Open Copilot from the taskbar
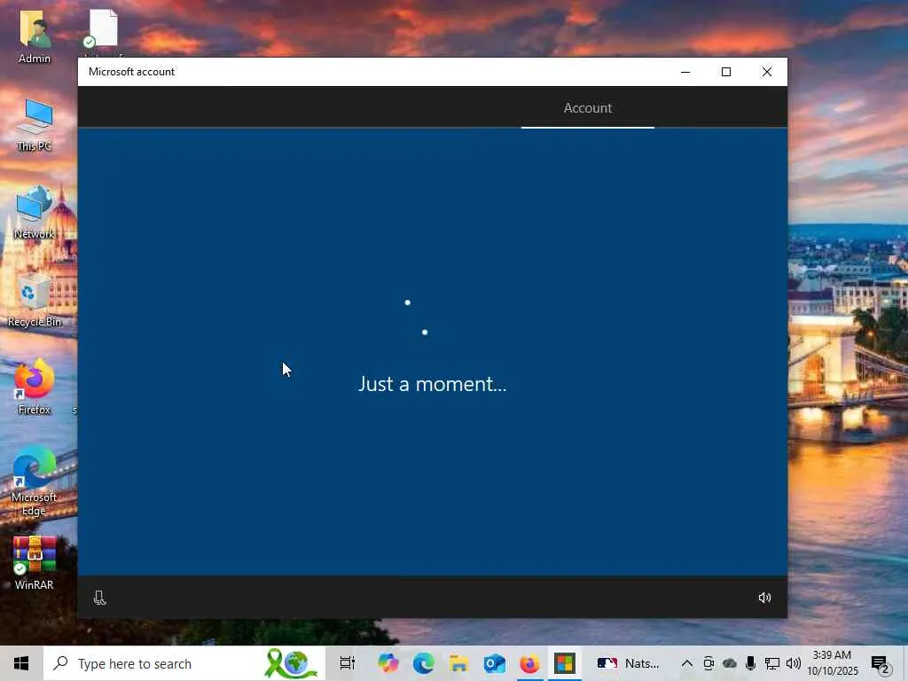This screenshot has width=908, height=681. pos(388,663)
